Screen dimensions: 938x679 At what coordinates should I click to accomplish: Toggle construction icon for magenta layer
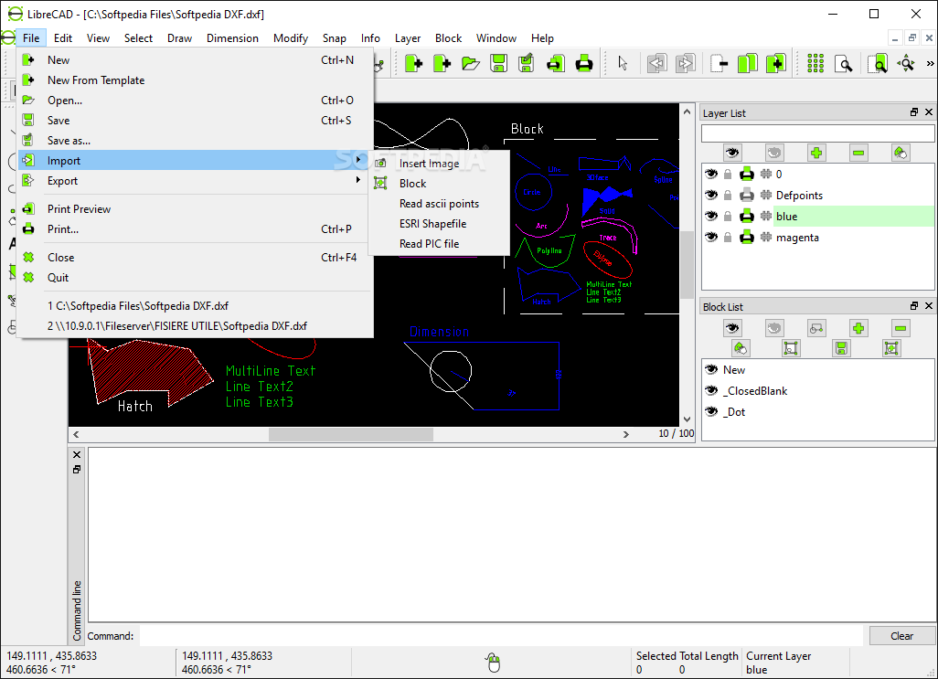coord(766,238)
